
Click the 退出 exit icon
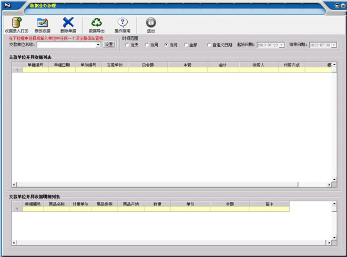point(151,23)
